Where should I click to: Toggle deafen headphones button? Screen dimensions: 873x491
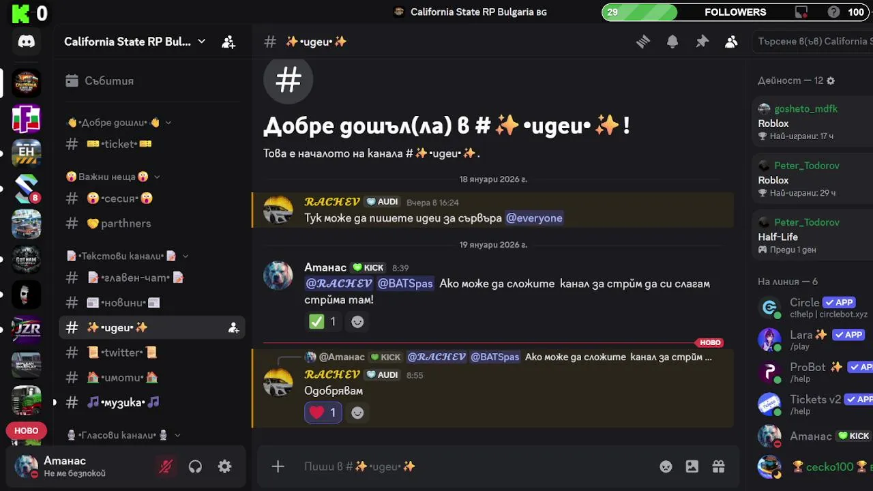pyautogui.click(x=195, y=466)
